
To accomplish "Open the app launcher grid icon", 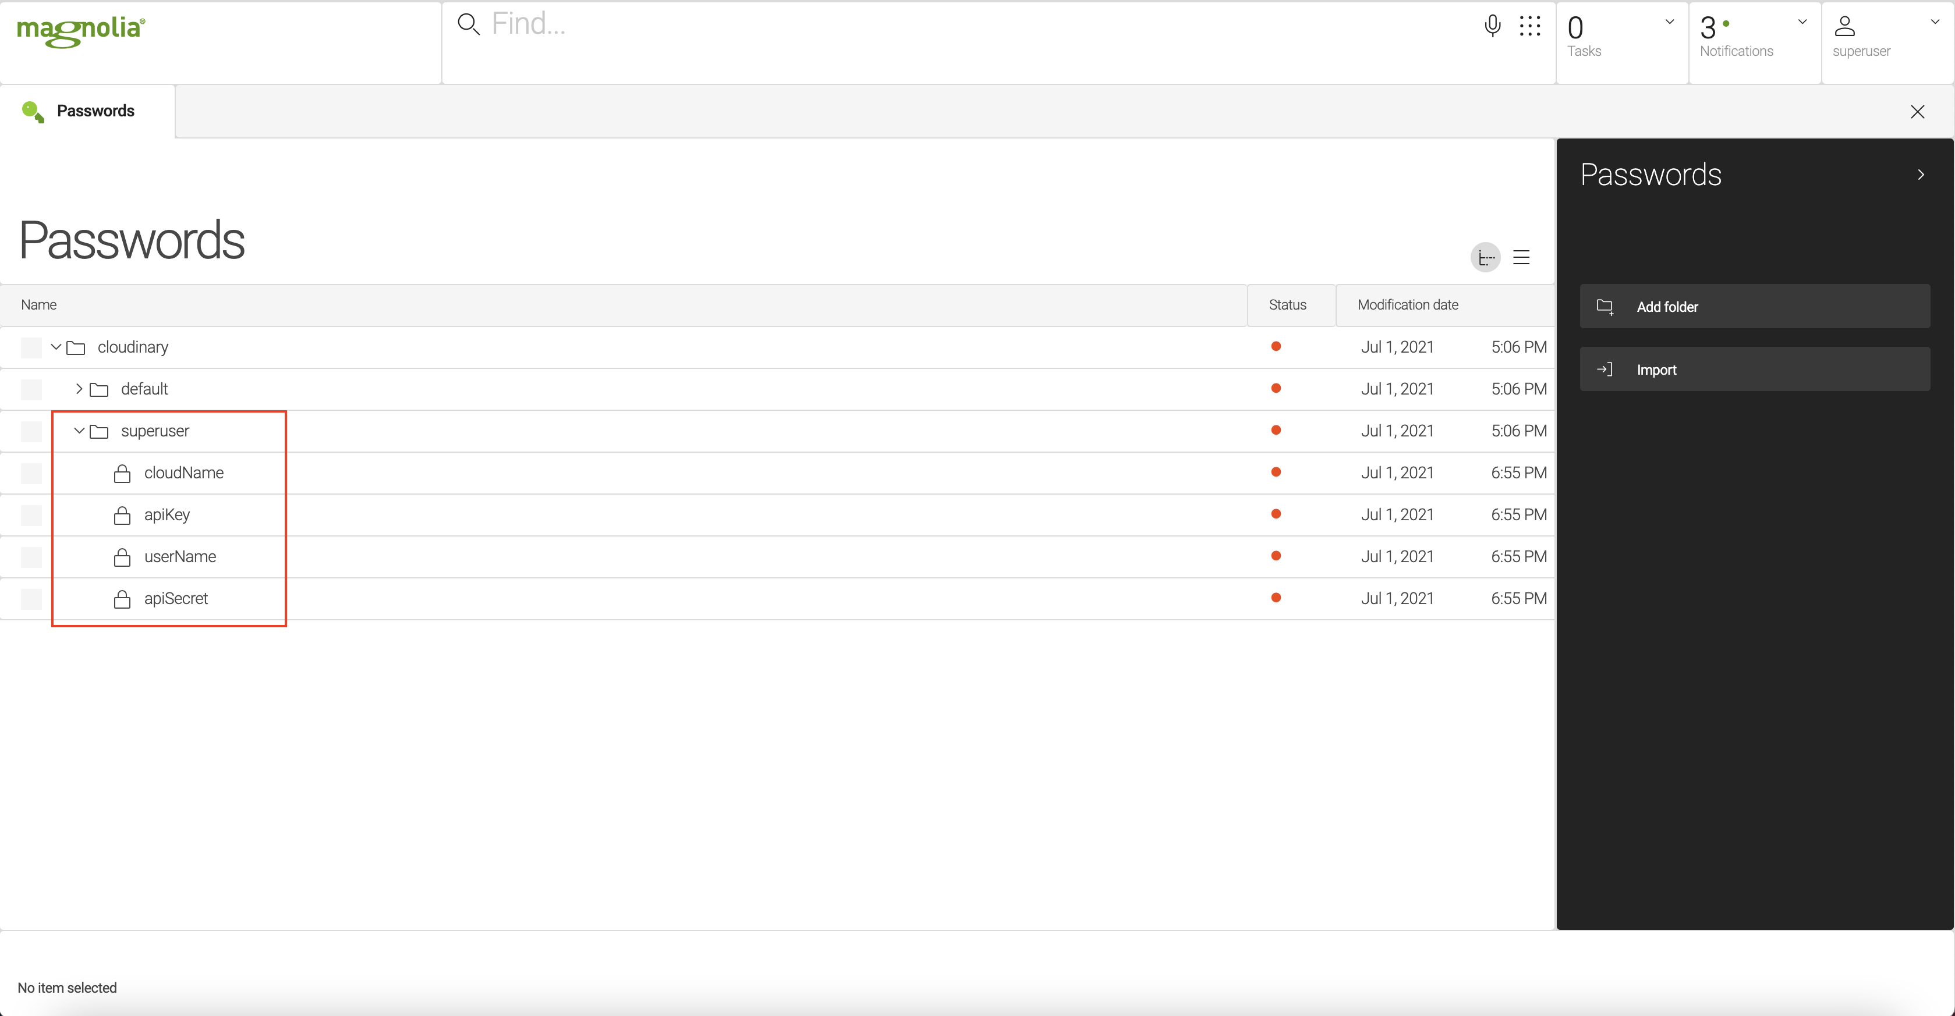I will tap(1530, 26).
